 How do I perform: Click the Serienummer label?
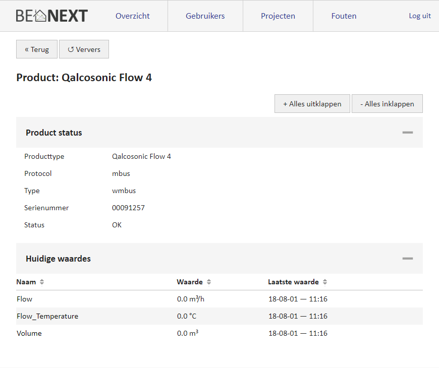(x=46, y=208)
